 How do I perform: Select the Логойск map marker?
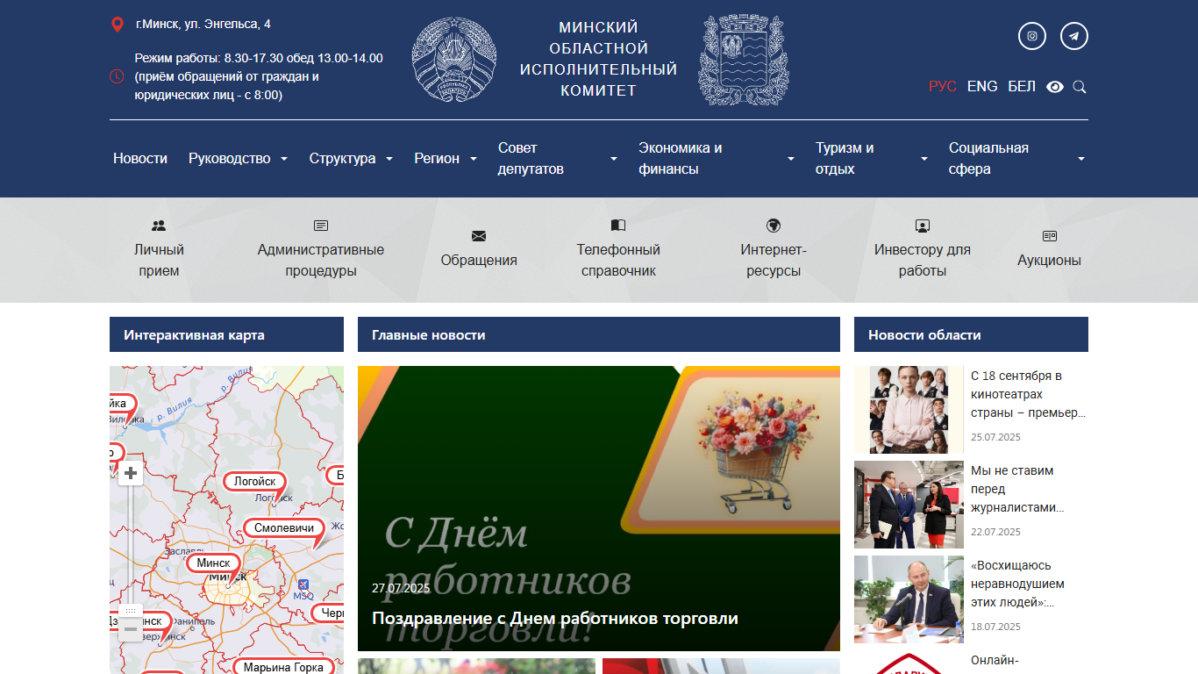click(255, 482)
